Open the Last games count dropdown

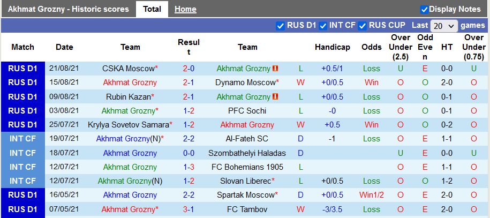coord(444,26)
